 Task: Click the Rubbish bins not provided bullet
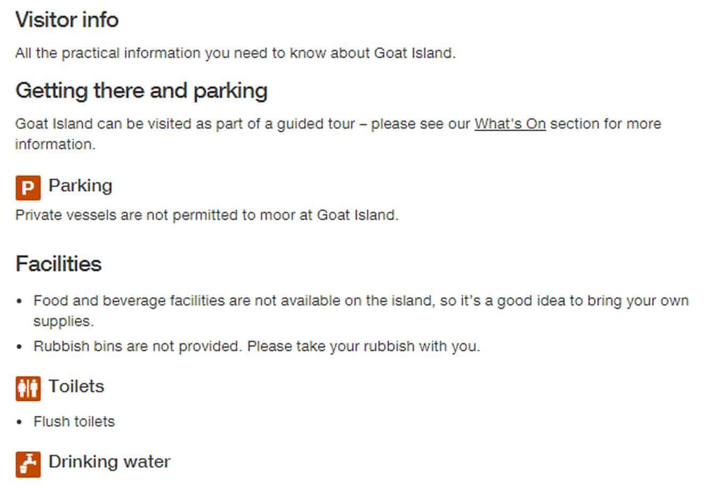[x=257, y=346]
